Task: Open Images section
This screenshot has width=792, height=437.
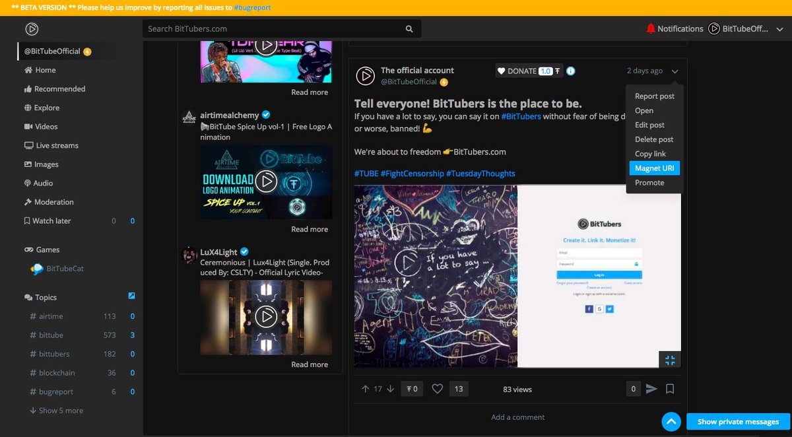Action: [x=41, y=164]
